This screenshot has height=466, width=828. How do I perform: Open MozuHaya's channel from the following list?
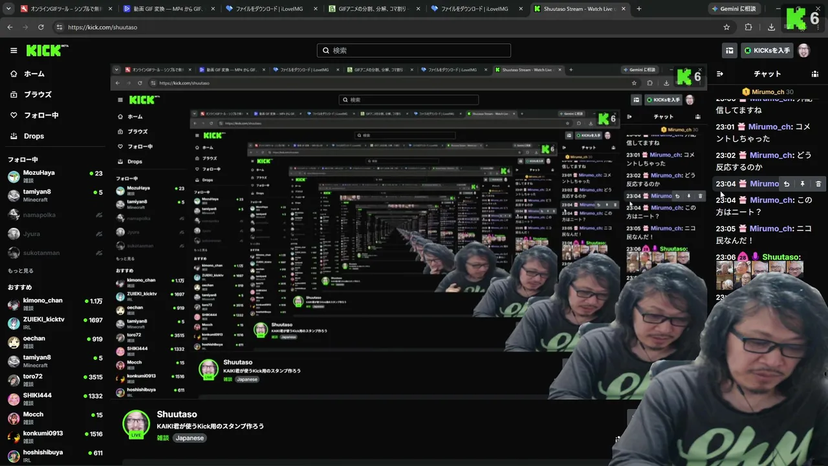(x=54, y=177)
